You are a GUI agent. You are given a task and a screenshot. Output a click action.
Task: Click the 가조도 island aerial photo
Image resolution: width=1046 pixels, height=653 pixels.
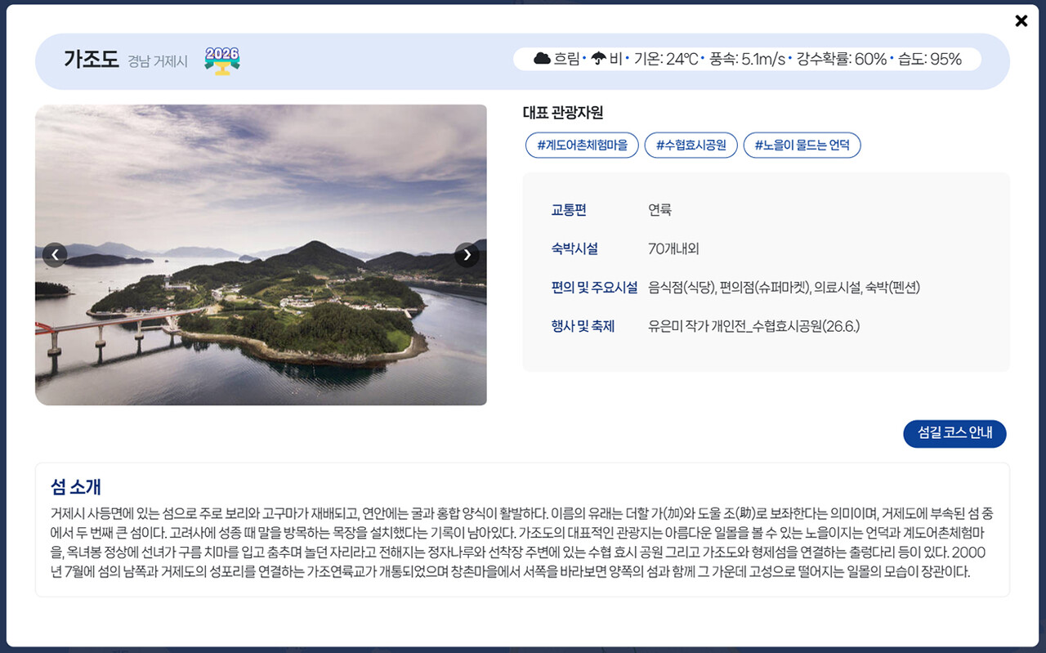[261, 254]
